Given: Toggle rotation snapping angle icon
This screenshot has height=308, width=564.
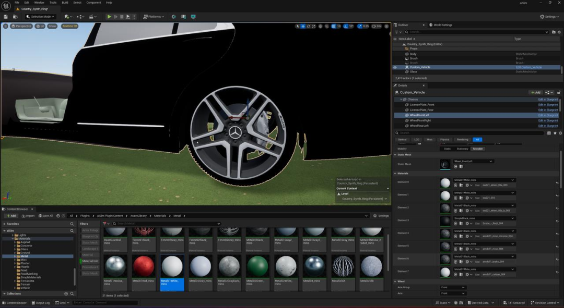Looking at the screenshot, I should (346, 26).
